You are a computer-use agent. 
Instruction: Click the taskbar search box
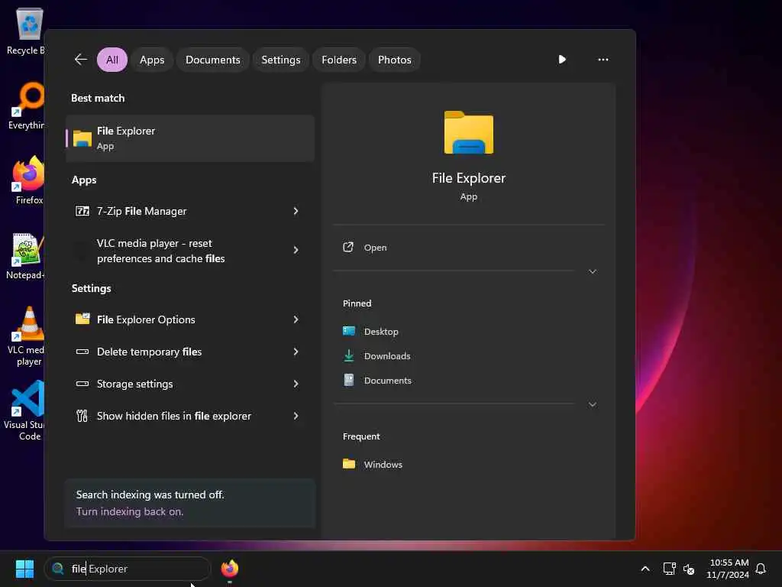pos(128,569)
